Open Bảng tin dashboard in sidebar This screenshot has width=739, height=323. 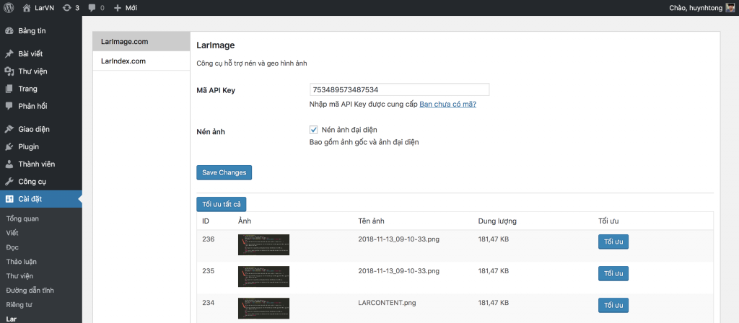pos(32,31)
